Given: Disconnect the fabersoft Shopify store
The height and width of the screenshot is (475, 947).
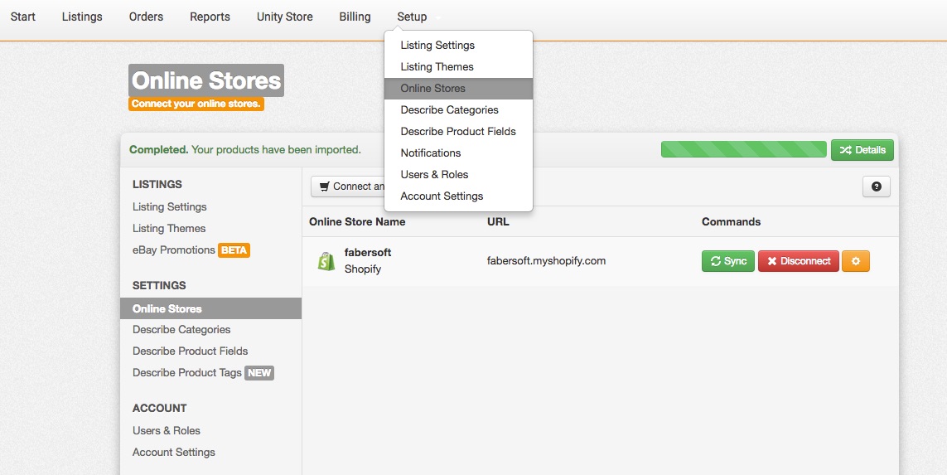Looking at the screenshot, I should click(x=798, y=261).
